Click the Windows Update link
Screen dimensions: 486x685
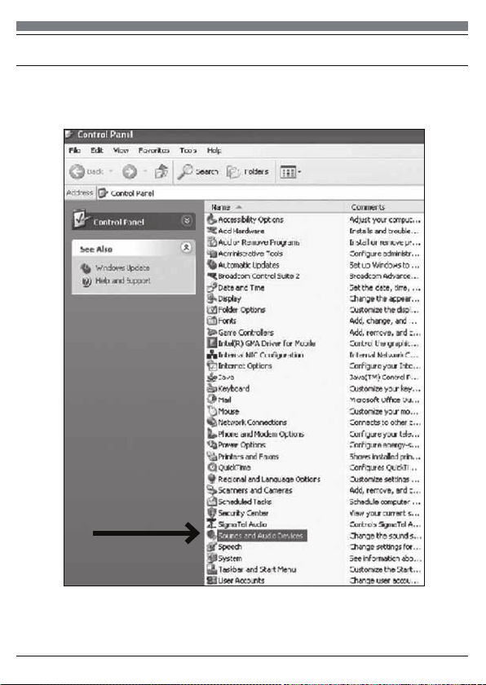tap(122, 267)
